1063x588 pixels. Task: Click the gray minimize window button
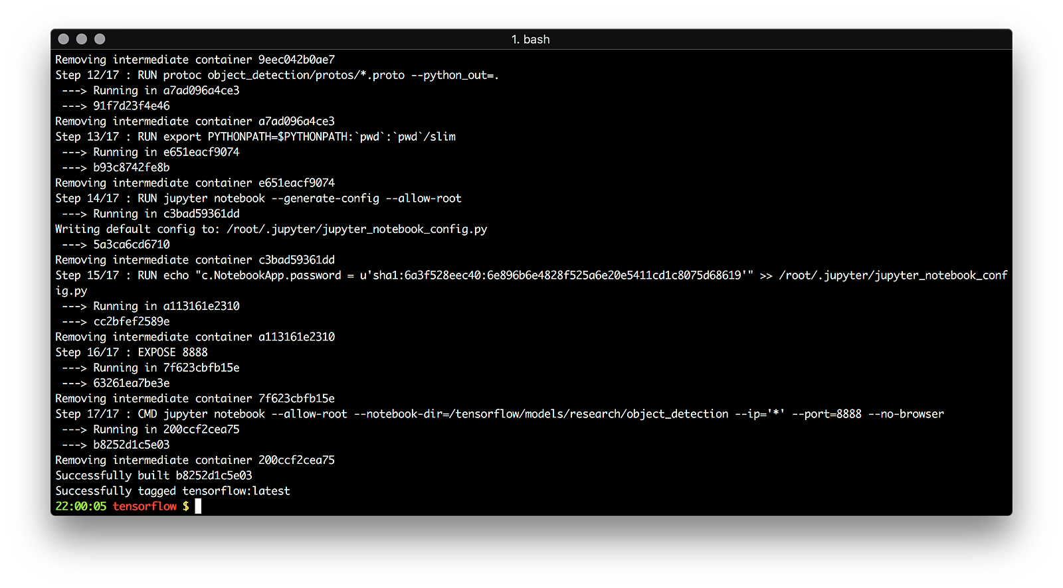coord(82,39)
